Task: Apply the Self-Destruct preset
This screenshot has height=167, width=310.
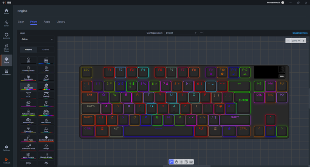Action: [46, 121]
